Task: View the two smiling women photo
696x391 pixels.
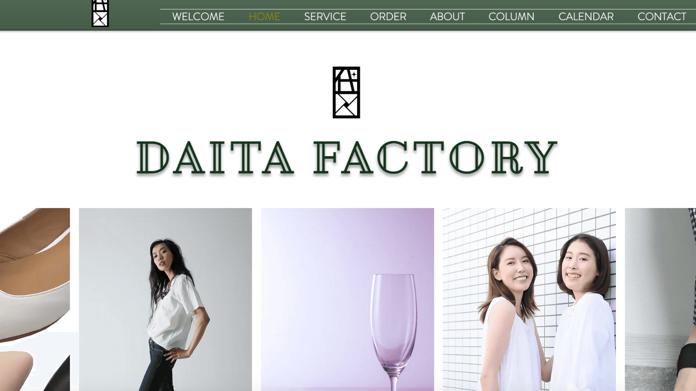Action: pos(529,299)
